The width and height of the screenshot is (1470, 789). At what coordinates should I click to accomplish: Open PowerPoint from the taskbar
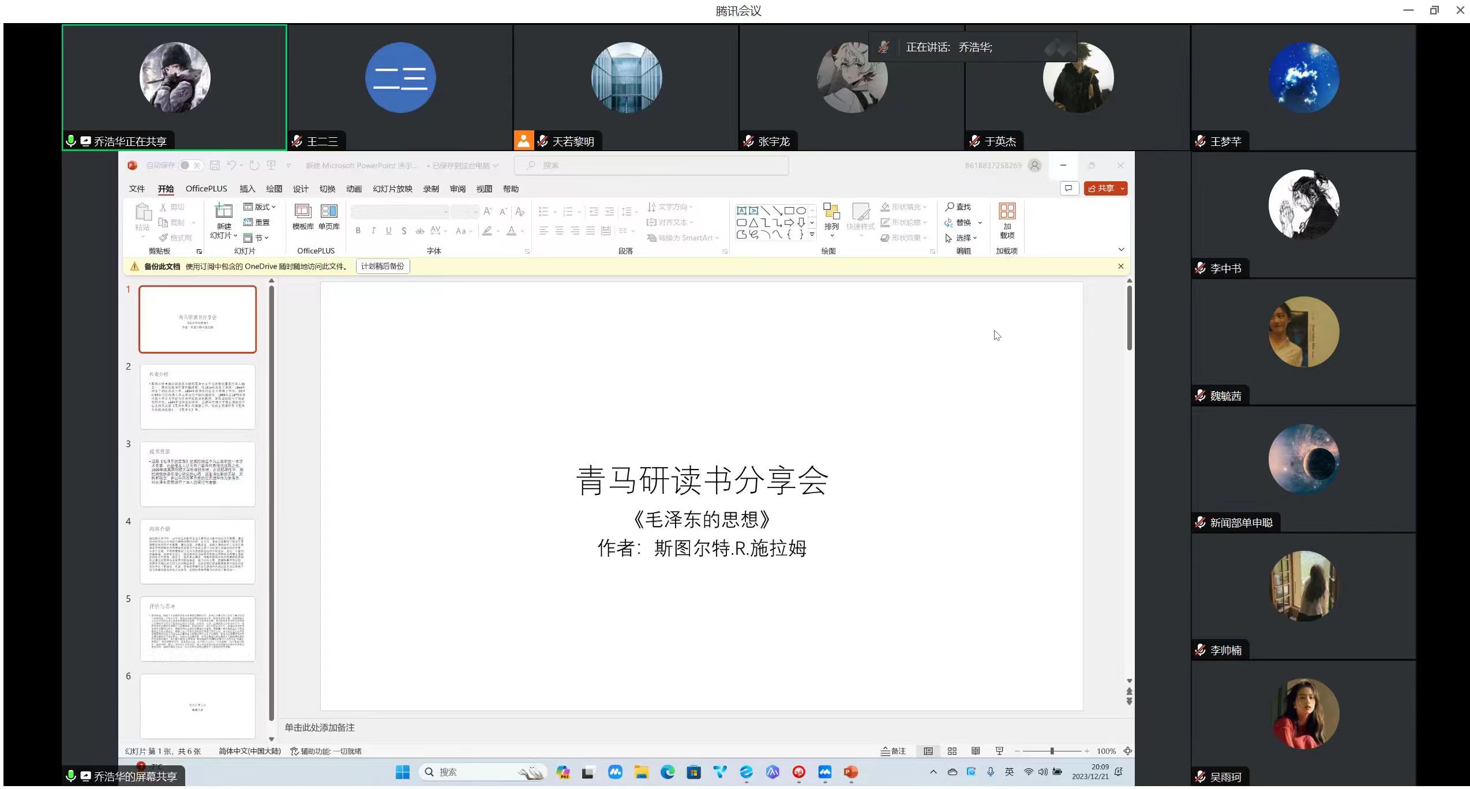pyautogui.click(x=851, y=772)
